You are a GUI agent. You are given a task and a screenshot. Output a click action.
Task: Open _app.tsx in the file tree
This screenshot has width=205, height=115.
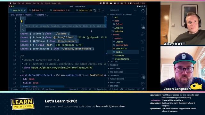(x=119, y=28)
